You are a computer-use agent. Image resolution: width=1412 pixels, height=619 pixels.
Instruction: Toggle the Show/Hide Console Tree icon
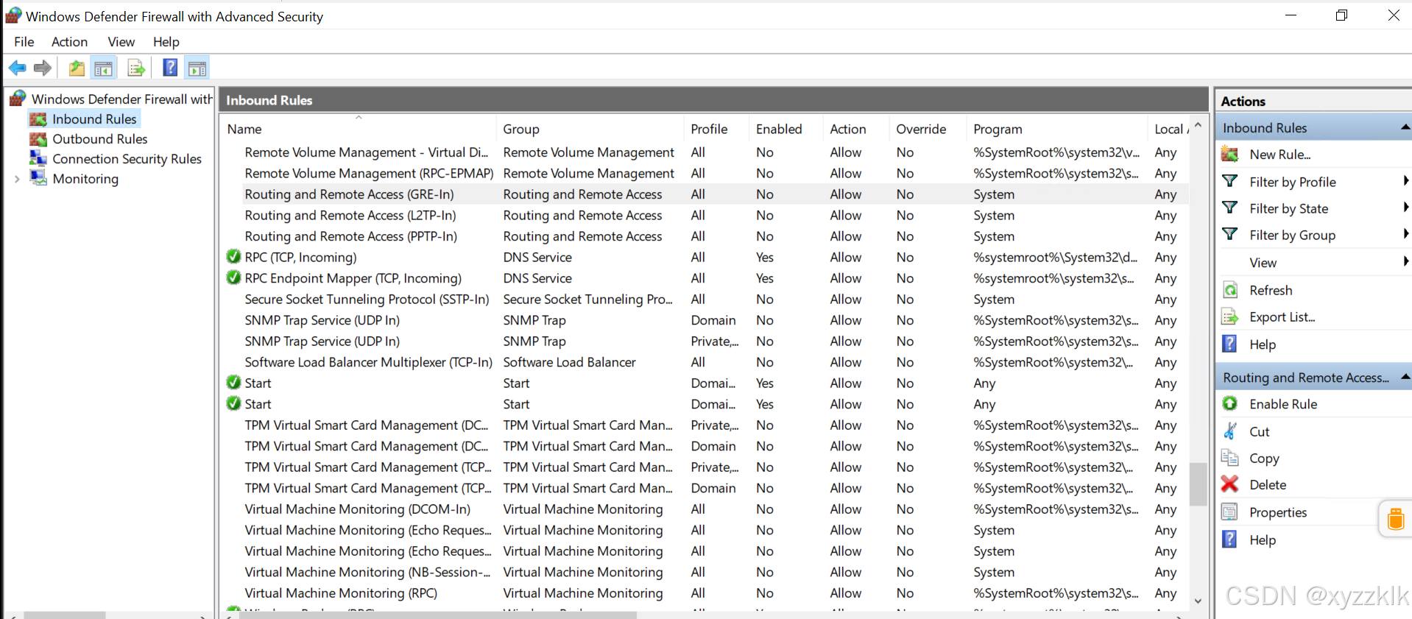[104, 68]
